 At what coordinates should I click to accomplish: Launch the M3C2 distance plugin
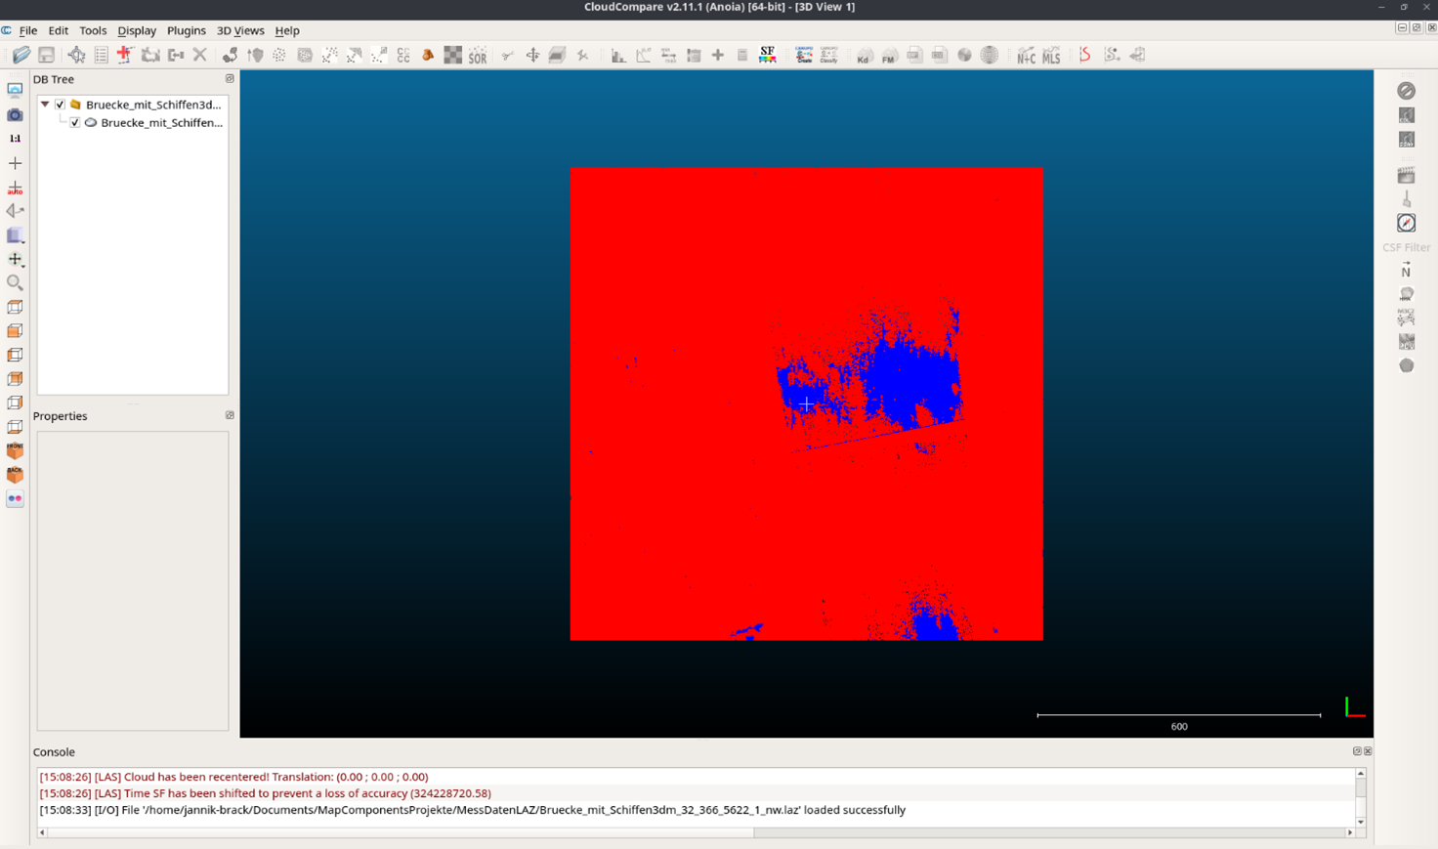click(1406, 316)
